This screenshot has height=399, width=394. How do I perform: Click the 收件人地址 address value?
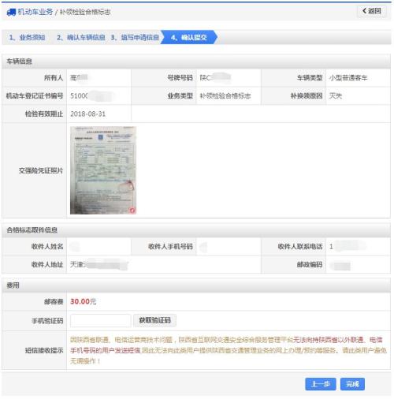(99, 264)
